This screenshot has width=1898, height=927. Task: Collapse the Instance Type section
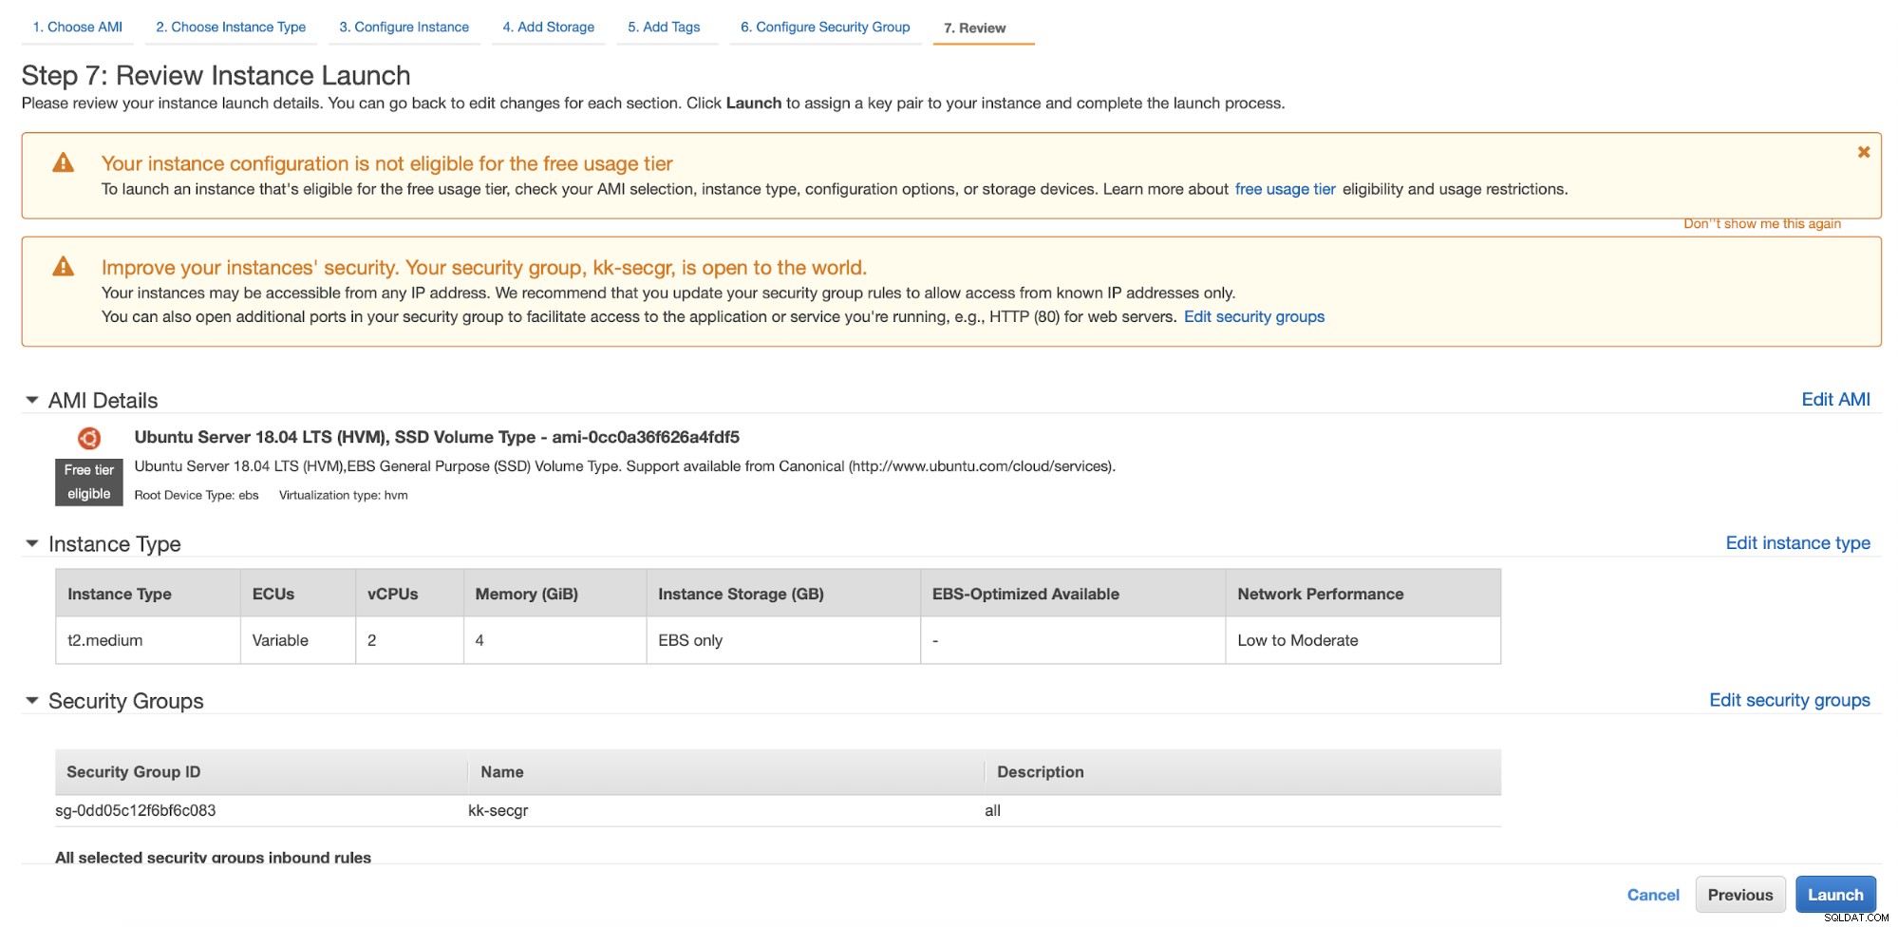click(32, 544)
